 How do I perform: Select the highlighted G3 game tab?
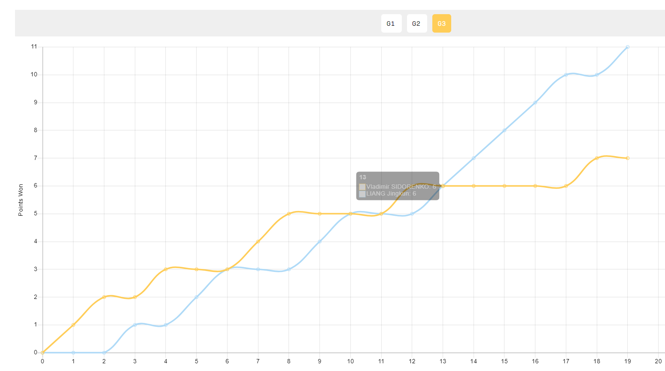[x=442, y=24]
